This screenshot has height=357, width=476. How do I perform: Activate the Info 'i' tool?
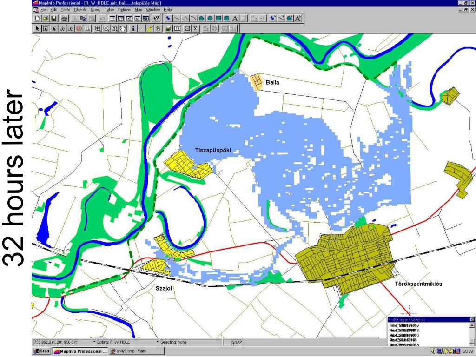[x=133, y=28]
